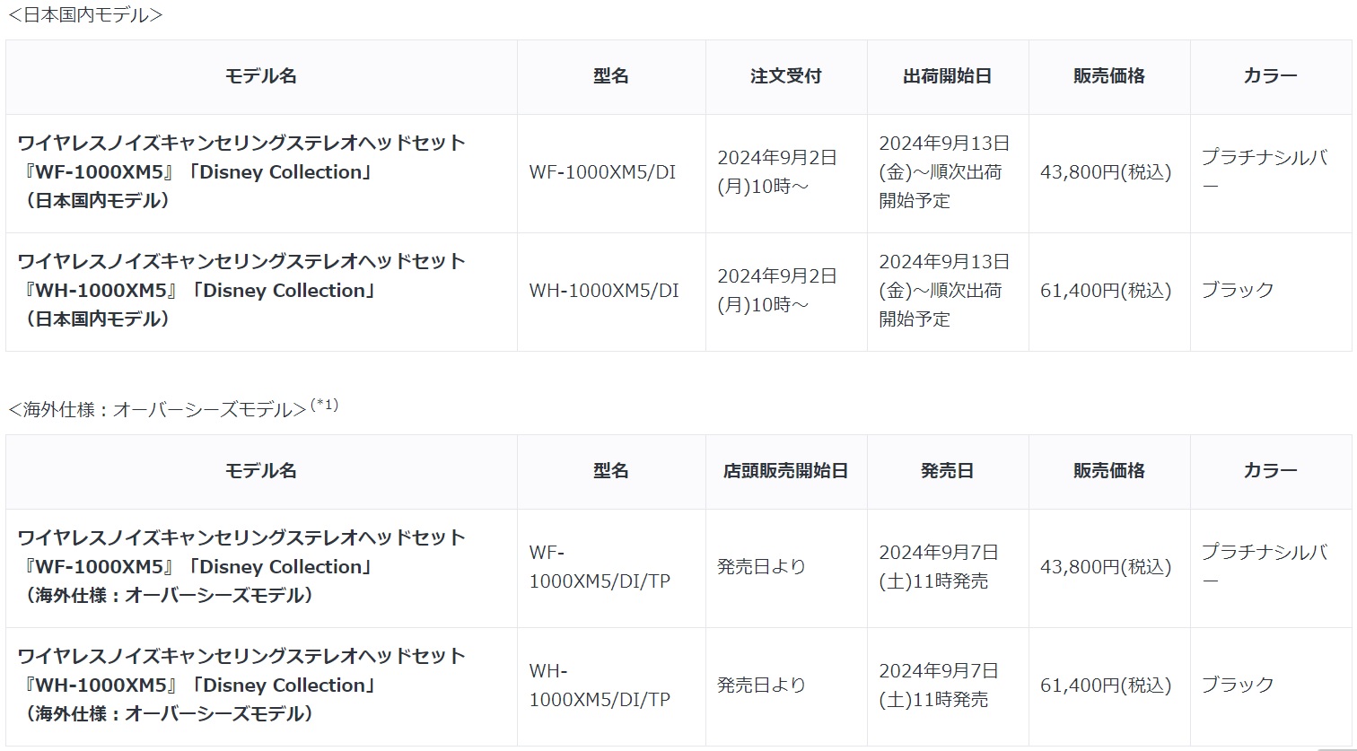The image size is (1357, 751).
Task: Click the 発売日 column header
Action: pyautogui.click(x=948, y=471)
